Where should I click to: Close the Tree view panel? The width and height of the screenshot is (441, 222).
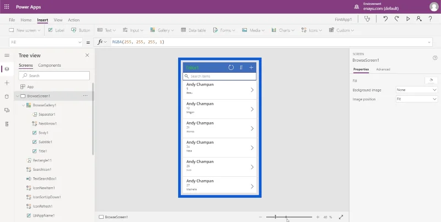point(87,55)
